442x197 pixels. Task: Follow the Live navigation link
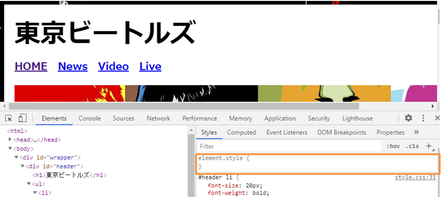pos(150,66)
